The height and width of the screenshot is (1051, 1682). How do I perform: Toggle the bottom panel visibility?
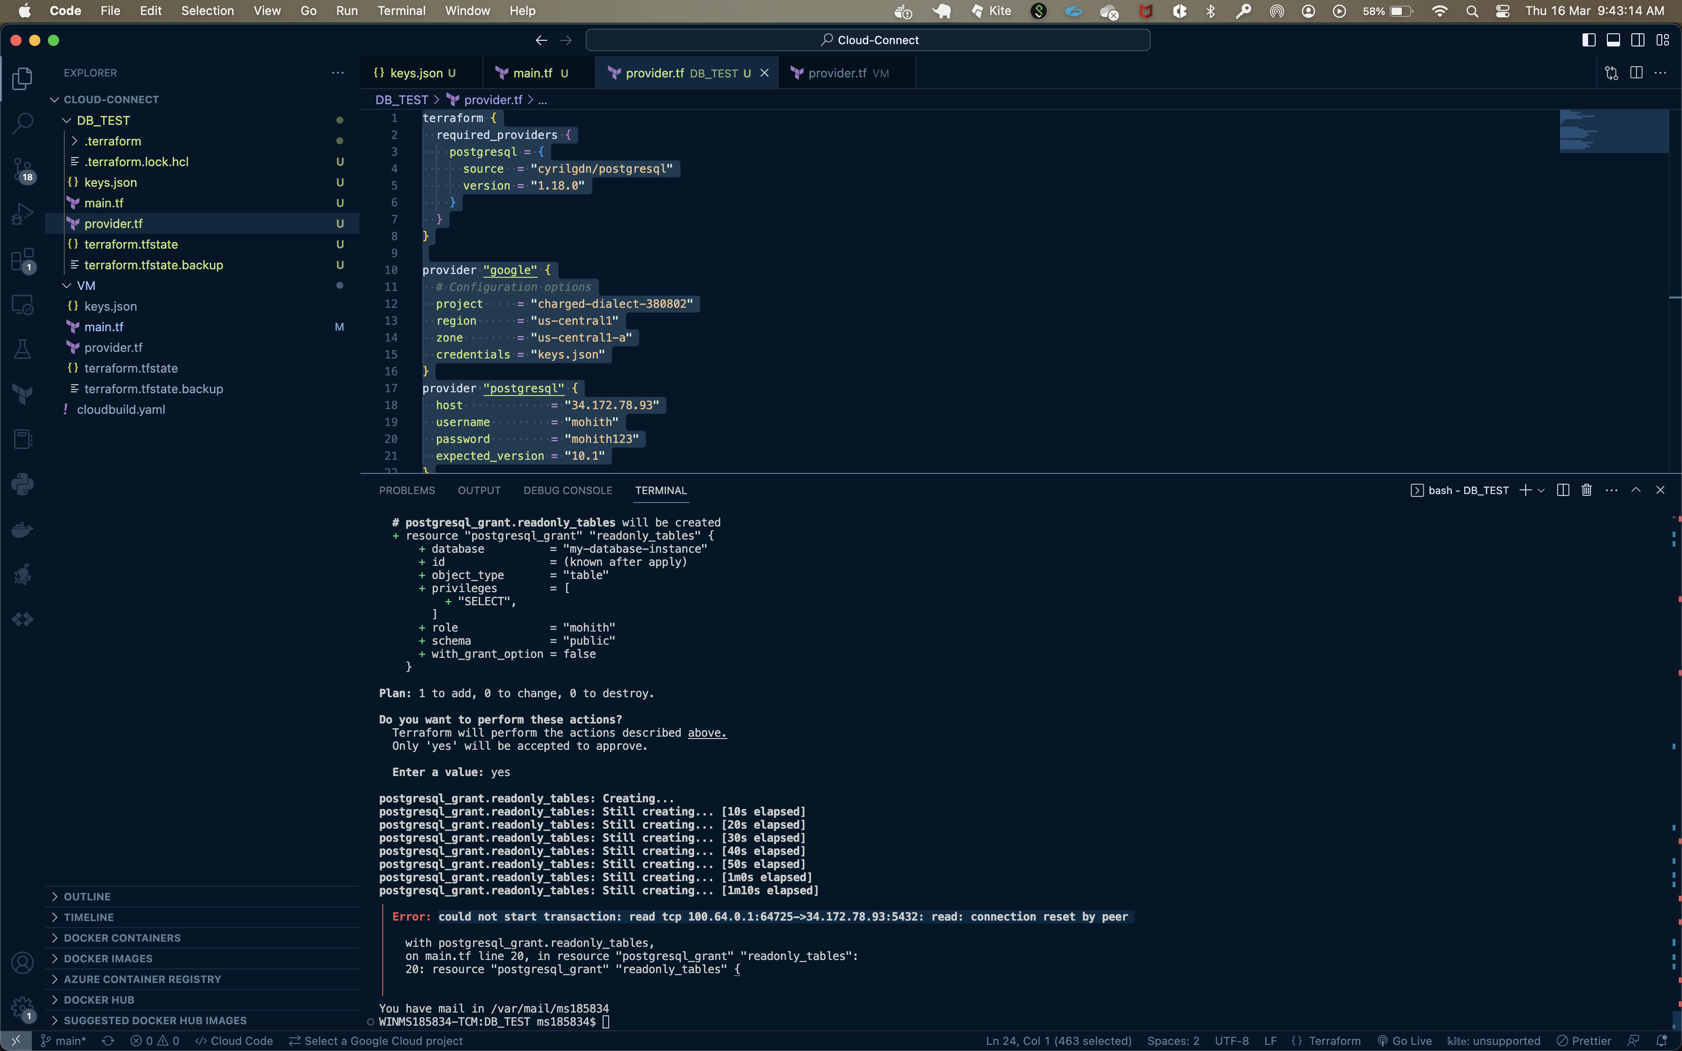pos(1613,39)
